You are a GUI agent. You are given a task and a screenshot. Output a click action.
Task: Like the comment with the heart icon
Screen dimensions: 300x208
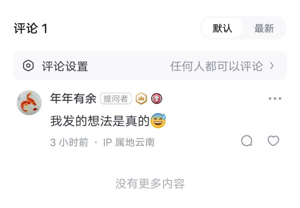tap(273, 141)
